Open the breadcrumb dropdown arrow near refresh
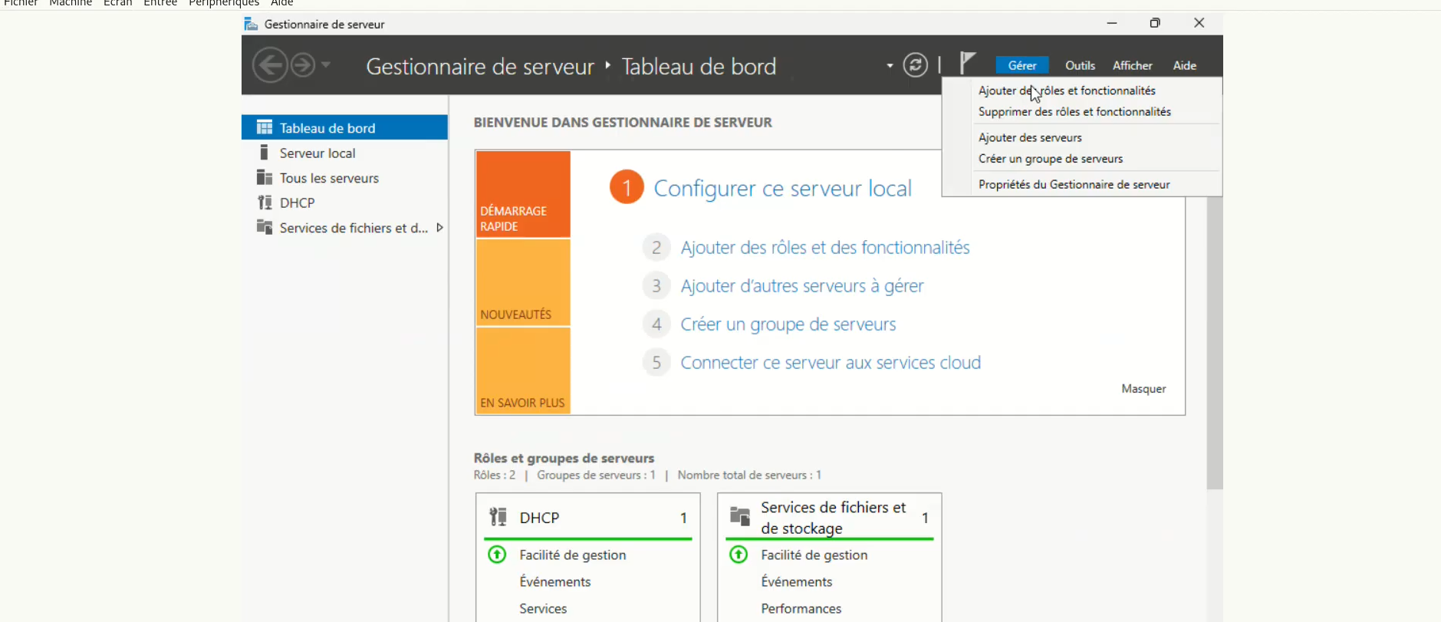The height and width of the screenshot is (622, 1441). [x=890, y=66]
